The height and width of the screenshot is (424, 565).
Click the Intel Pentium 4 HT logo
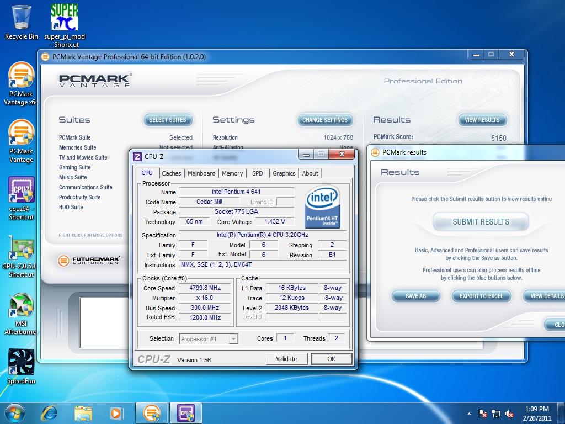(322, 207)
